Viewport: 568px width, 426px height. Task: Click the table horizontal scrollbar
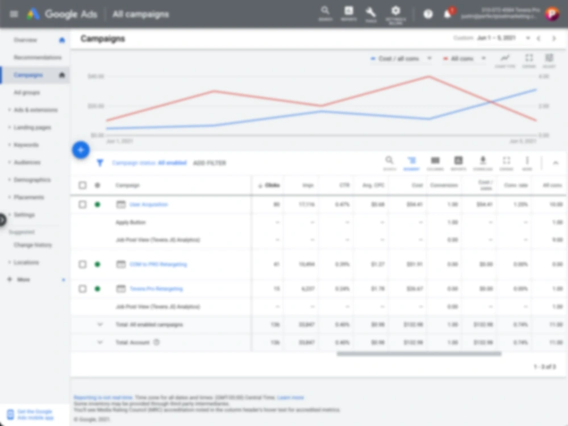click(419, 353)
